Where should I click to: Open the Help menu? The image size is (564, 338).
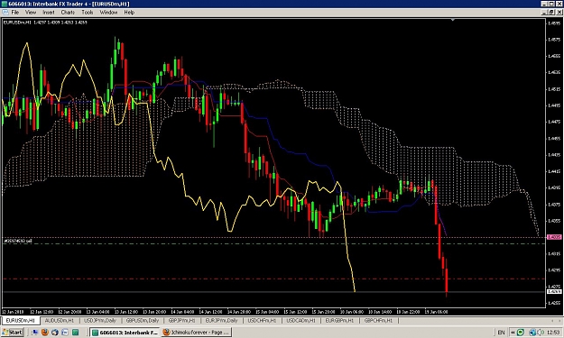[129, 13]
